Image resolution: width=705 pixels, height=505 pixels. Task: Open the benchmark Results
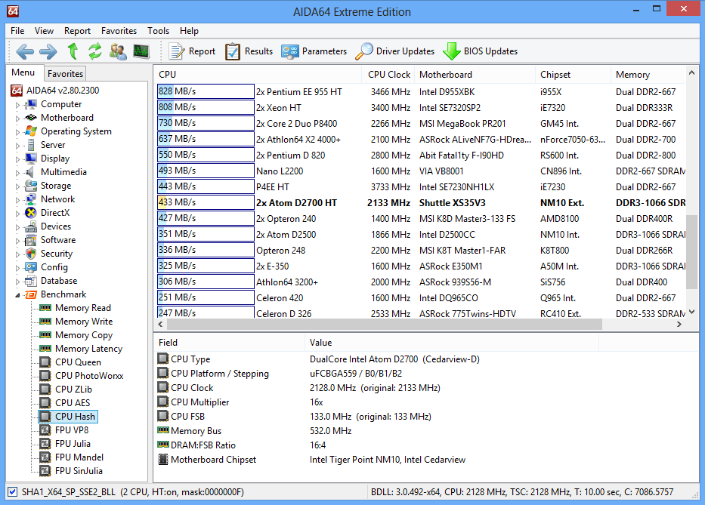249,51
